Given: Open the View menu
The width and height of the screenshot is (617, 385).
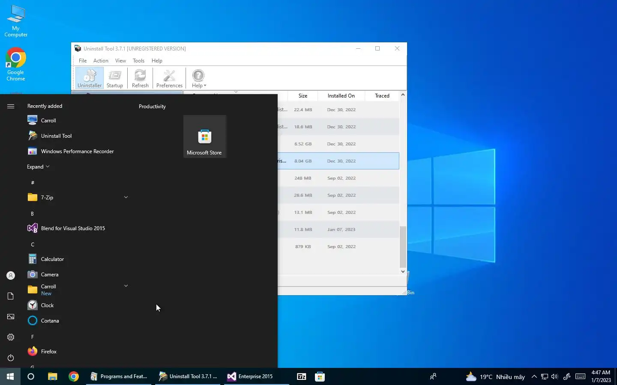Looking at the screenshot, I should click(x=120, y=61).
